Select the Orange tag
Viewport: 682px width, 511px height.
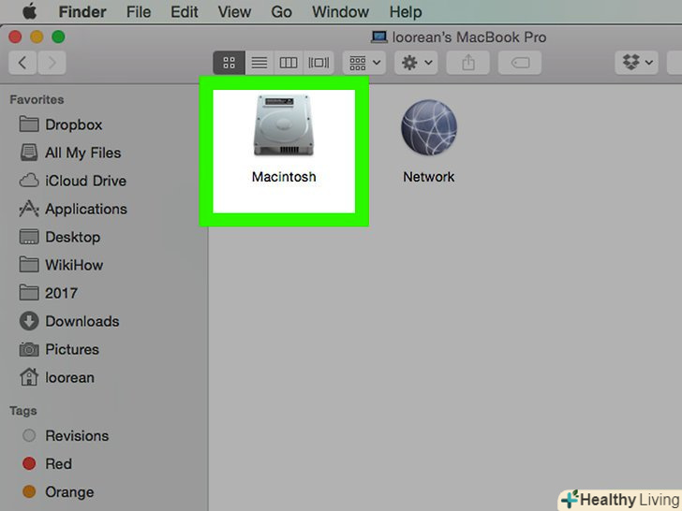(58, 492)
